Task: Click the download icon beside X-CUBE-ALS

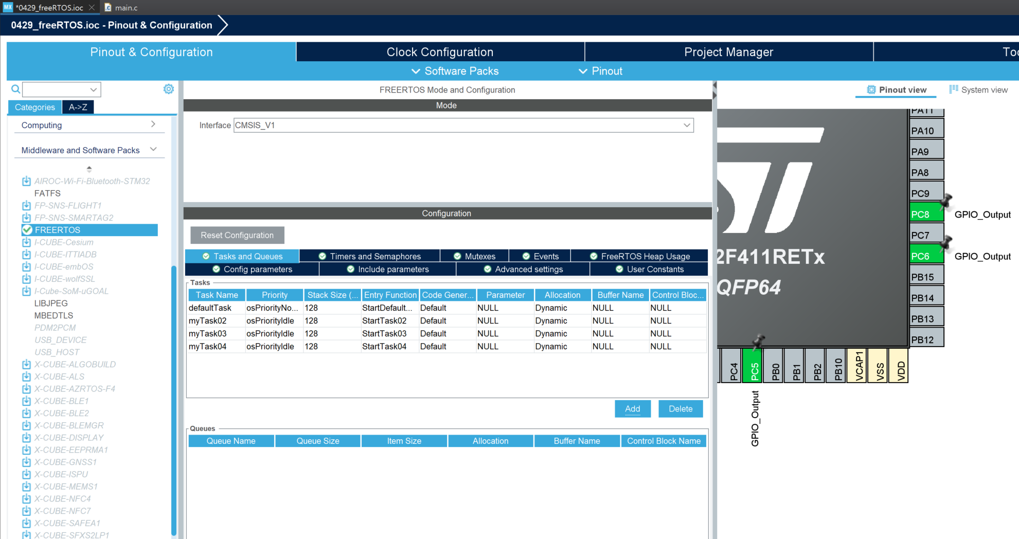Action: [x=26, y=376]
